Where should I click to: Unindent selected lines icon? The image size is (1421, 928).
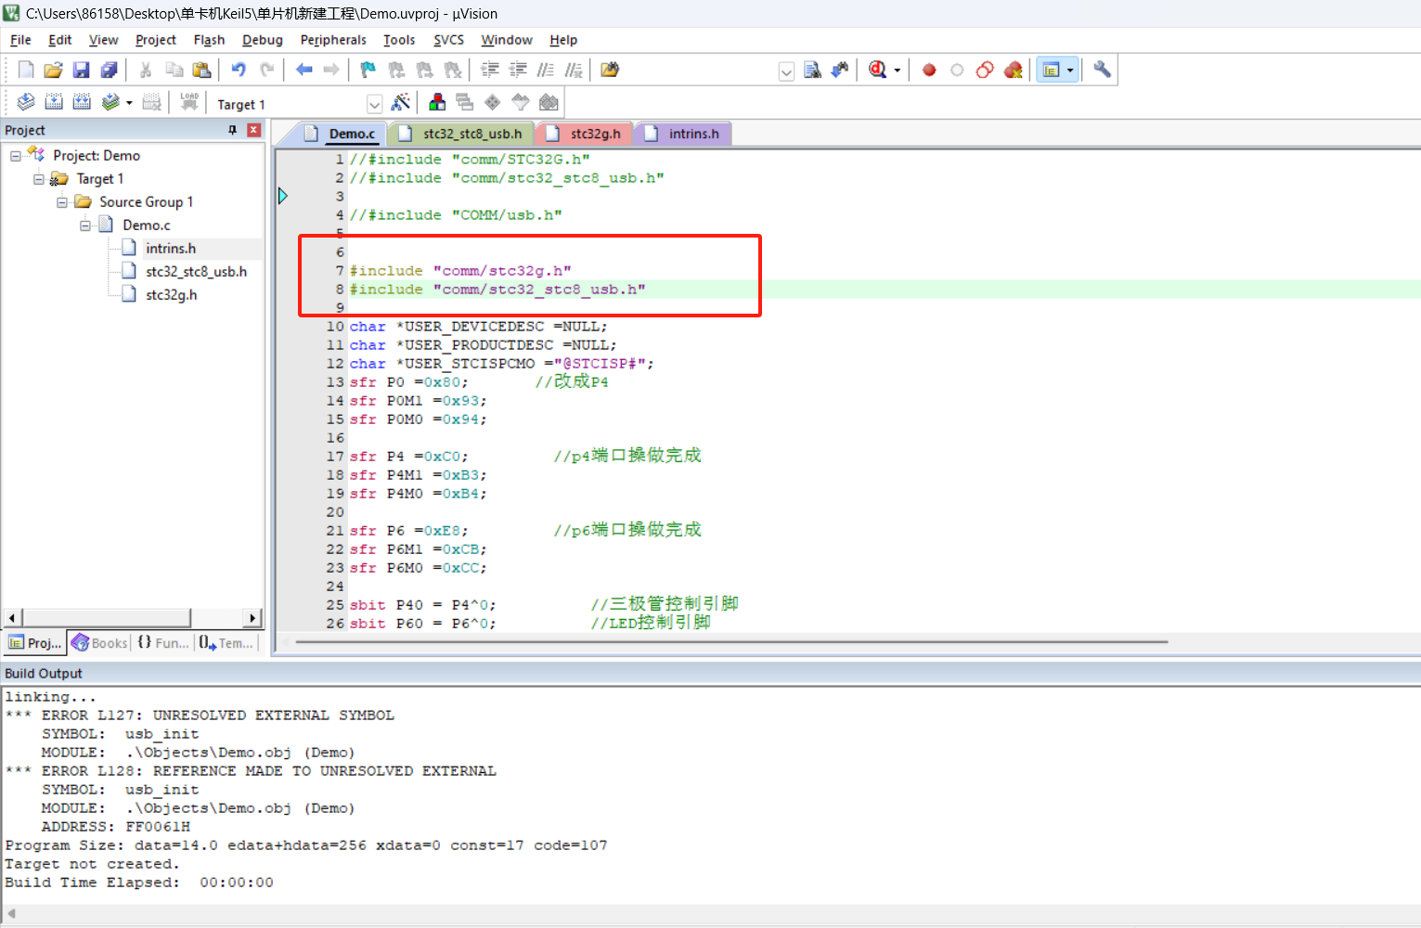518,70
